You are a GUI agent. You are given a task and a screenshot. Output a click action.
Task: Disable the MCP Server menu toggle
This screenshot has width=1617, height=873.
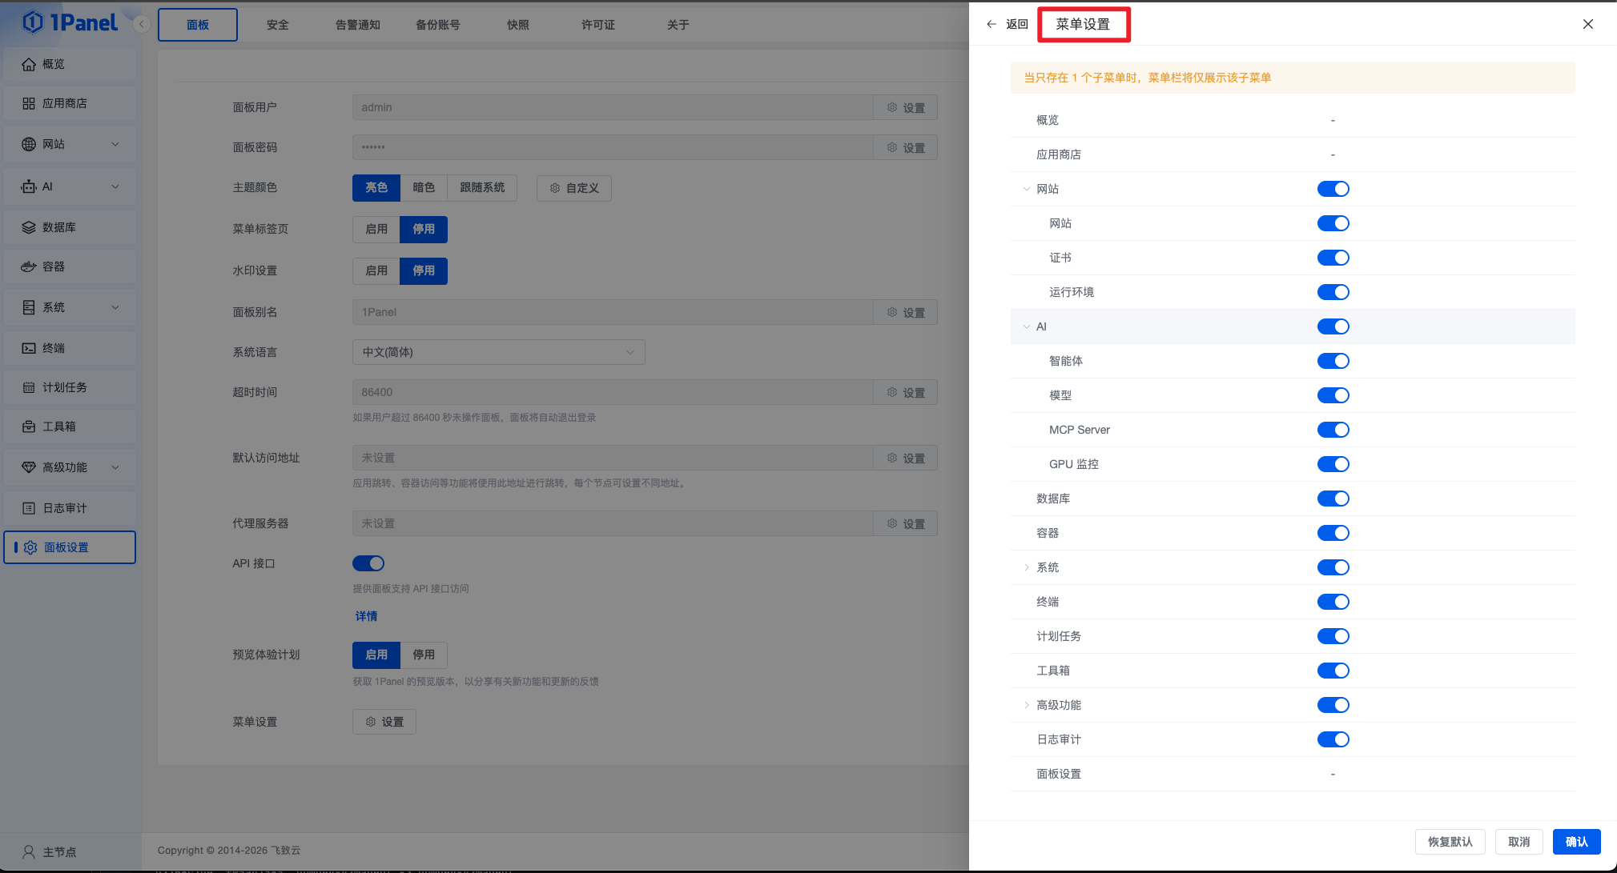point(1333,430)
